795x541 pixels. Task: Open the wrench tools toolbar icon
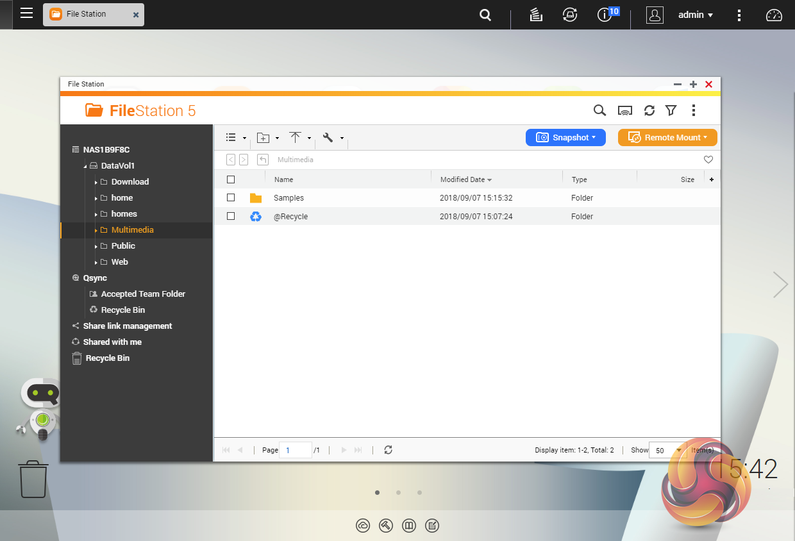click(328, 138)
